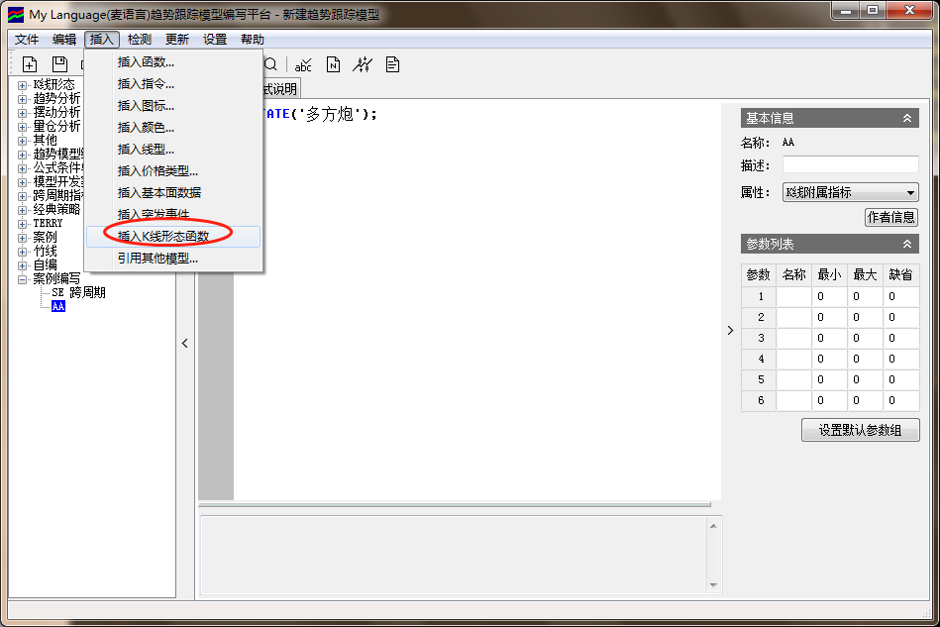Click the text document toolbar icon
Image resolution: width=940 pixels, height=627 pixels.
coord(392,64)
